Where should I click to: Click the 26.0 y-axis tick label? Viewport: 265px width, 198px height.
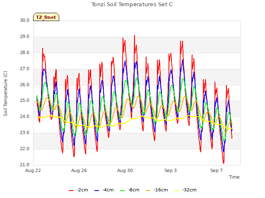(x=25, y=85)
